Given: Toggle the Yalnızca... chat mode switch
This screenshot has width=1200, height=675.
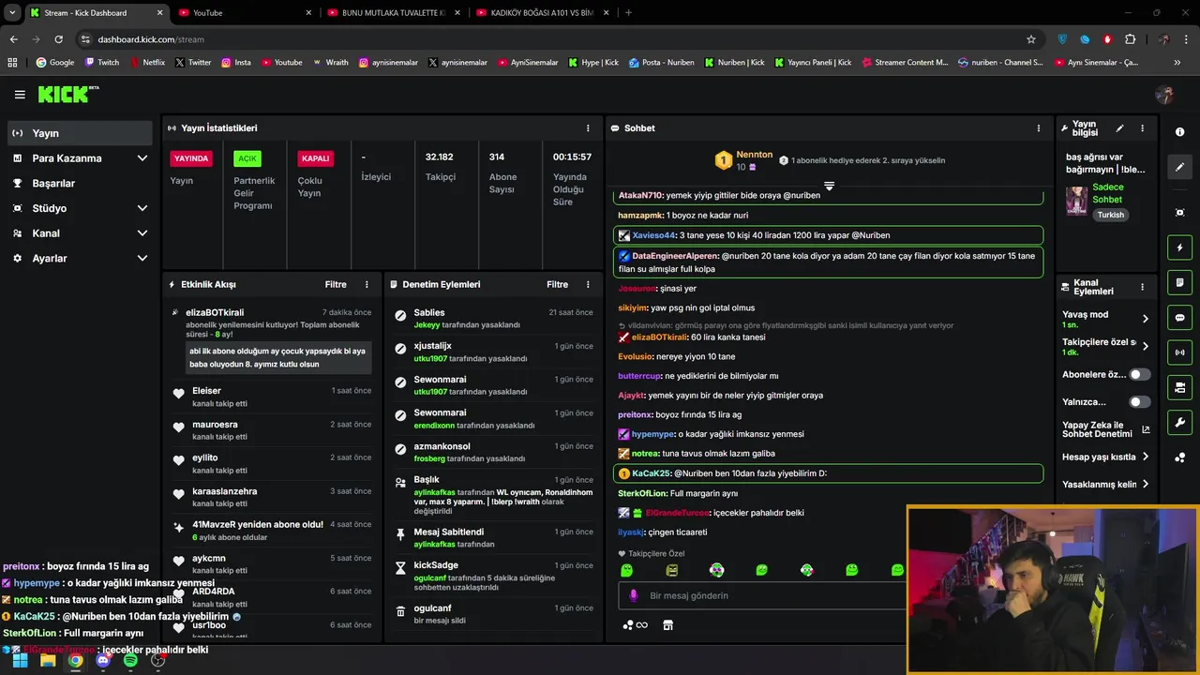Looking at the screenshot, I should [x=1139, y=402].
